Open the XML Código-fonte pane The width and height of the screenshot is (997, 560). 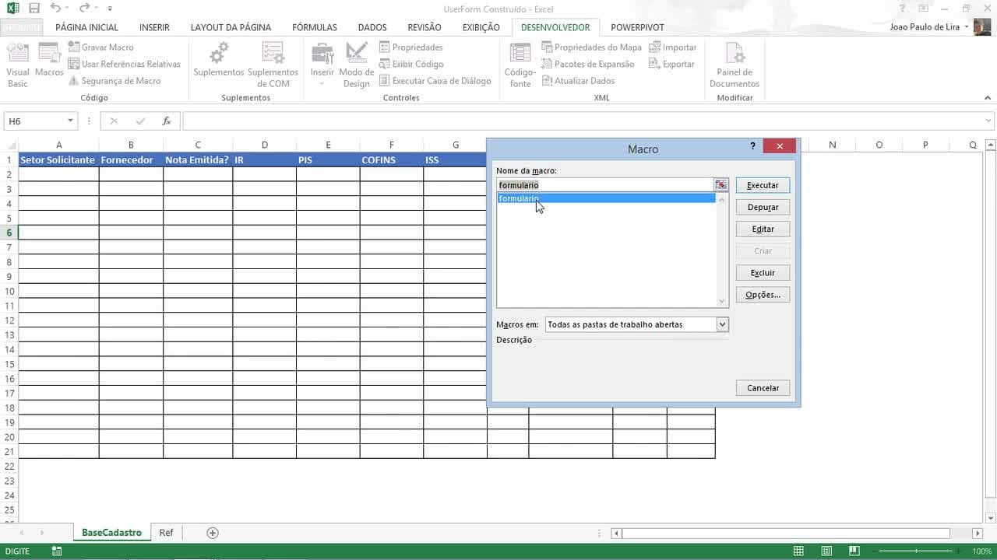(520, 65)
